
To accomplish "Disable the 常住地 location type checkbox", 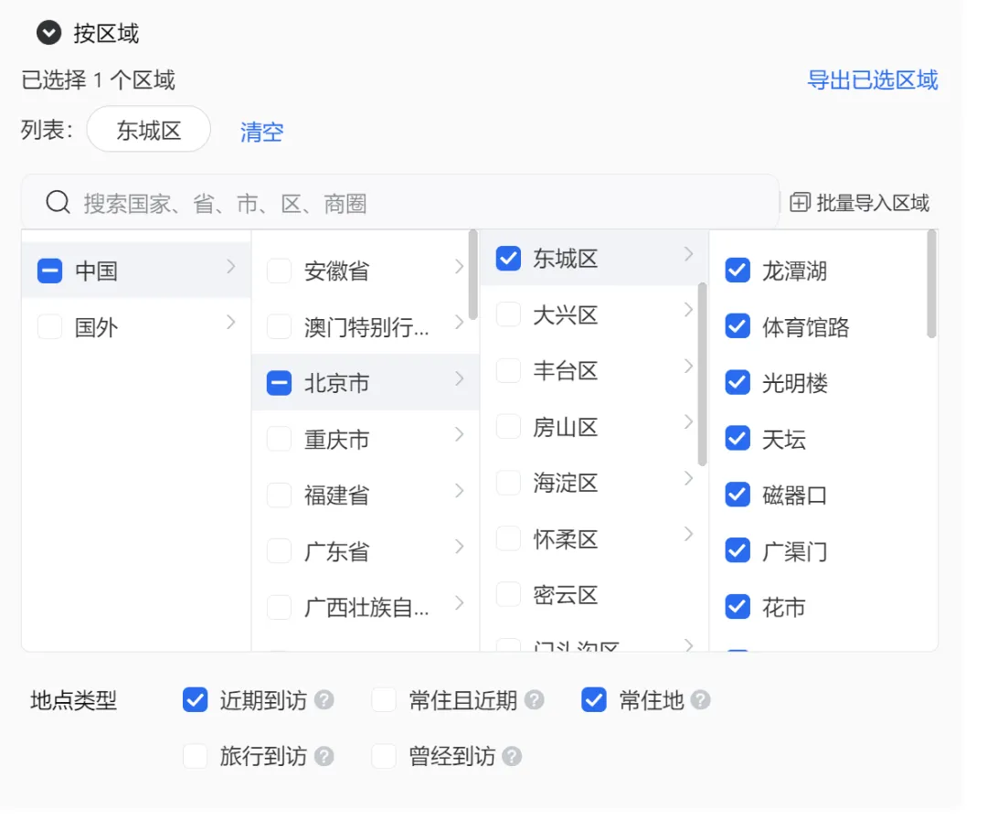I will (594, 700).
